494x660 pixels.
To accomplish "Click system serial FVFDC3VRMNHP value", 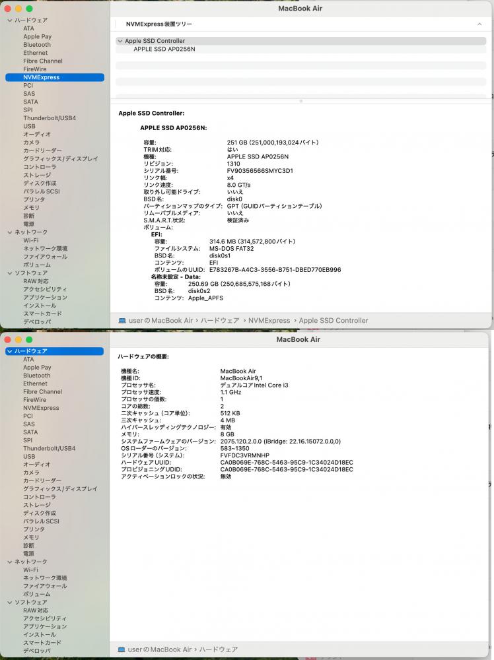I will tap(244, 455).
